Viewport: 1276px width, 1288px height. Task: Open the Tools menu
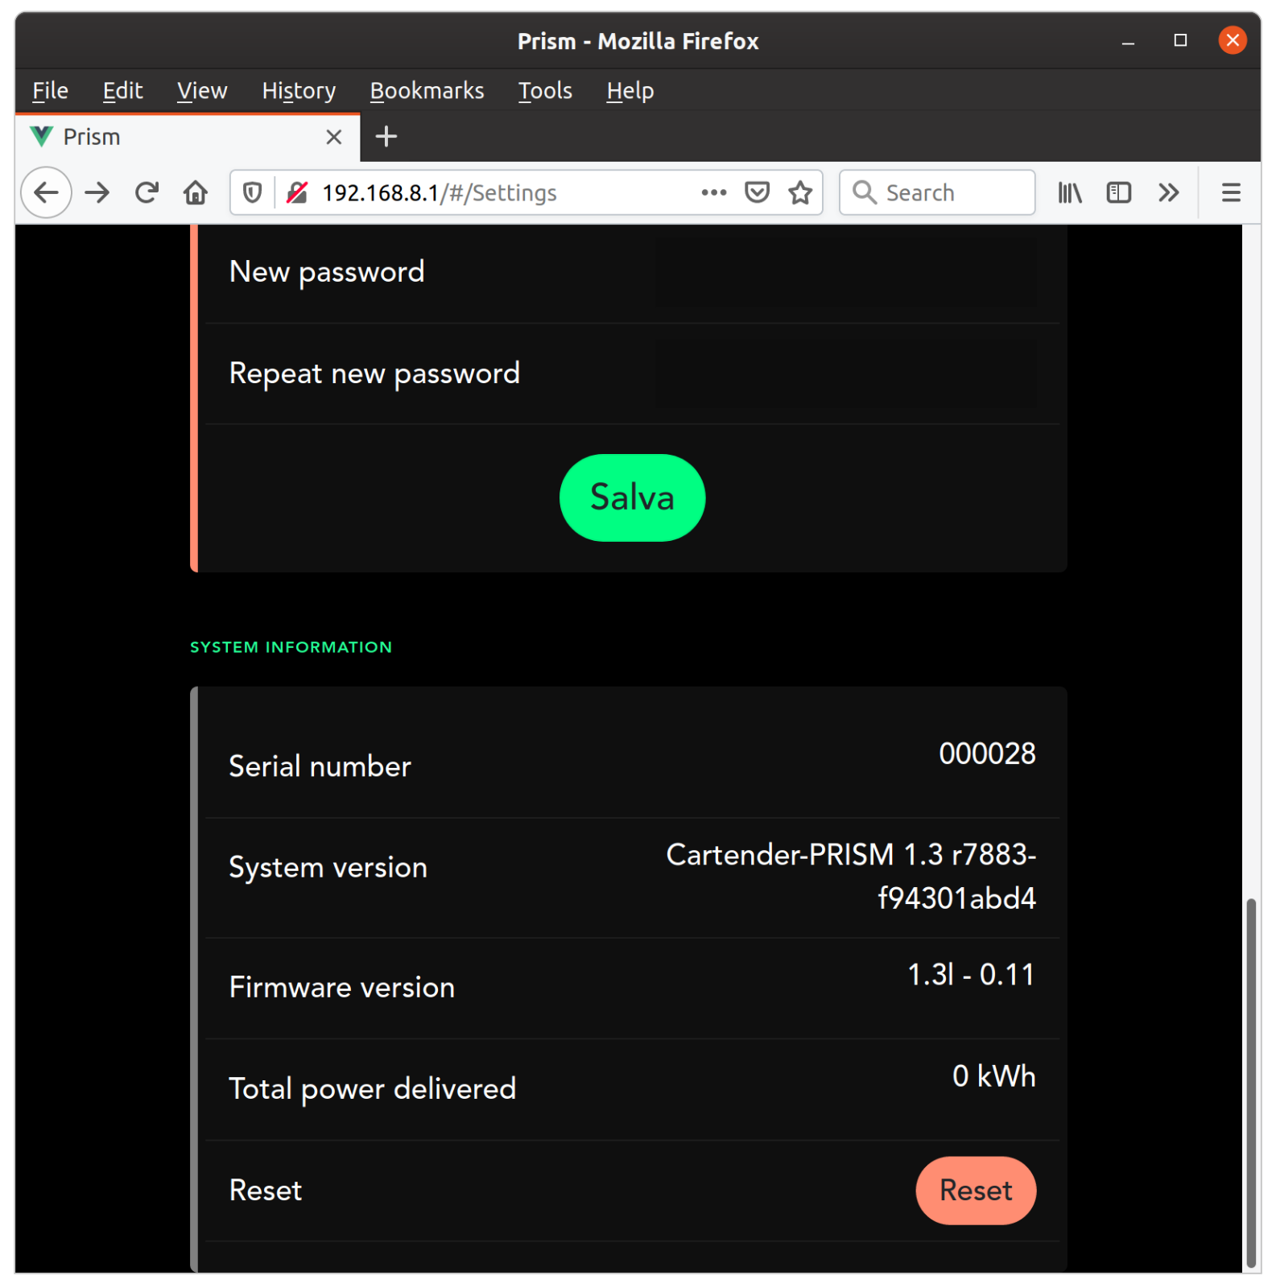(x=545, y=90)
